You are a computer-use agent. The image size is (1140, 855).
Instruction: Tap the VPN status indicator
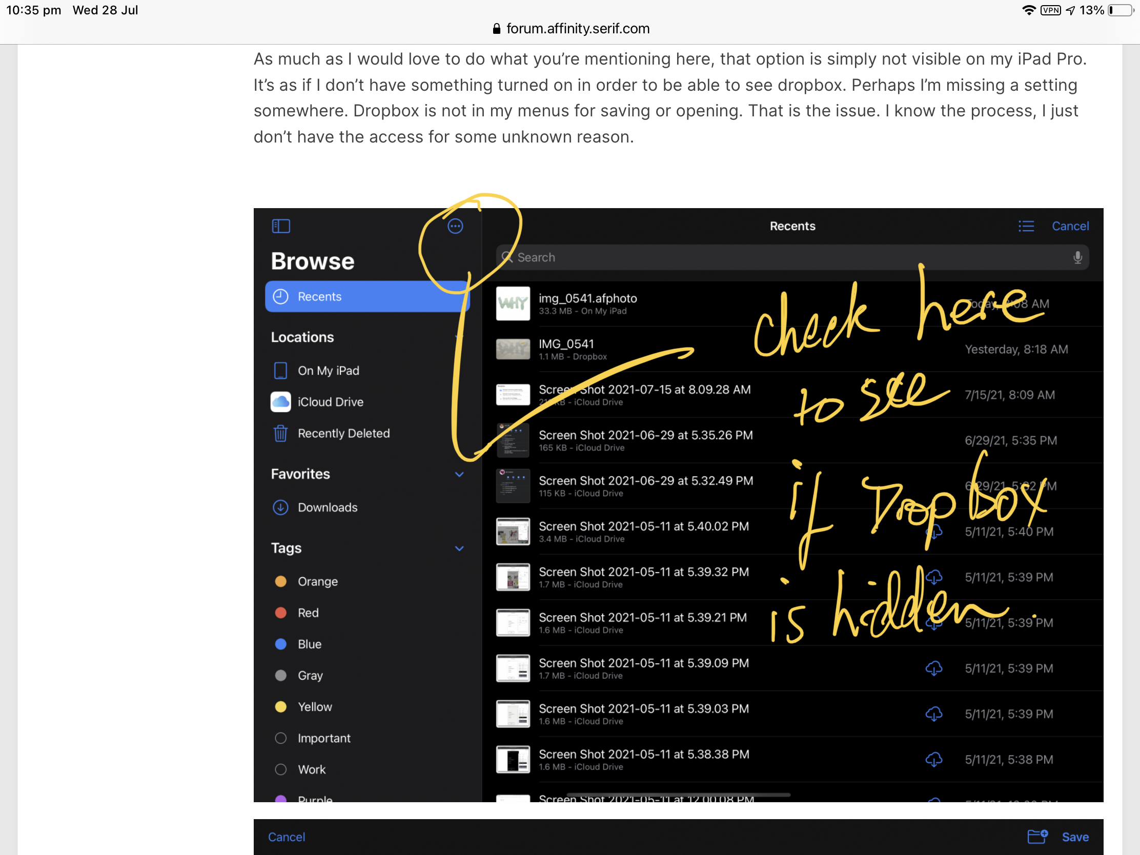point(1050,10)
